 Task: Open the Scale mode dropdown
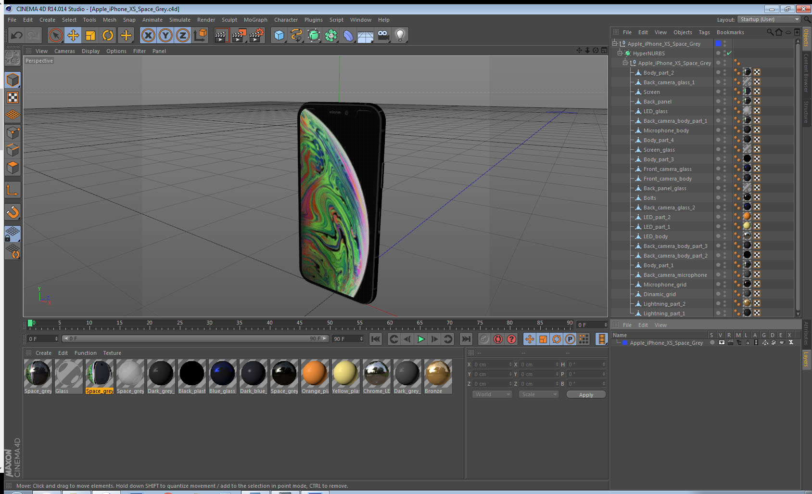(539, 394)
